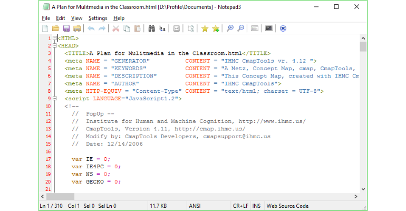Image resolution: width=406 pixels, height=211 pixels.
Task: Open a file with the folder icon
Action: coord(55,28)
